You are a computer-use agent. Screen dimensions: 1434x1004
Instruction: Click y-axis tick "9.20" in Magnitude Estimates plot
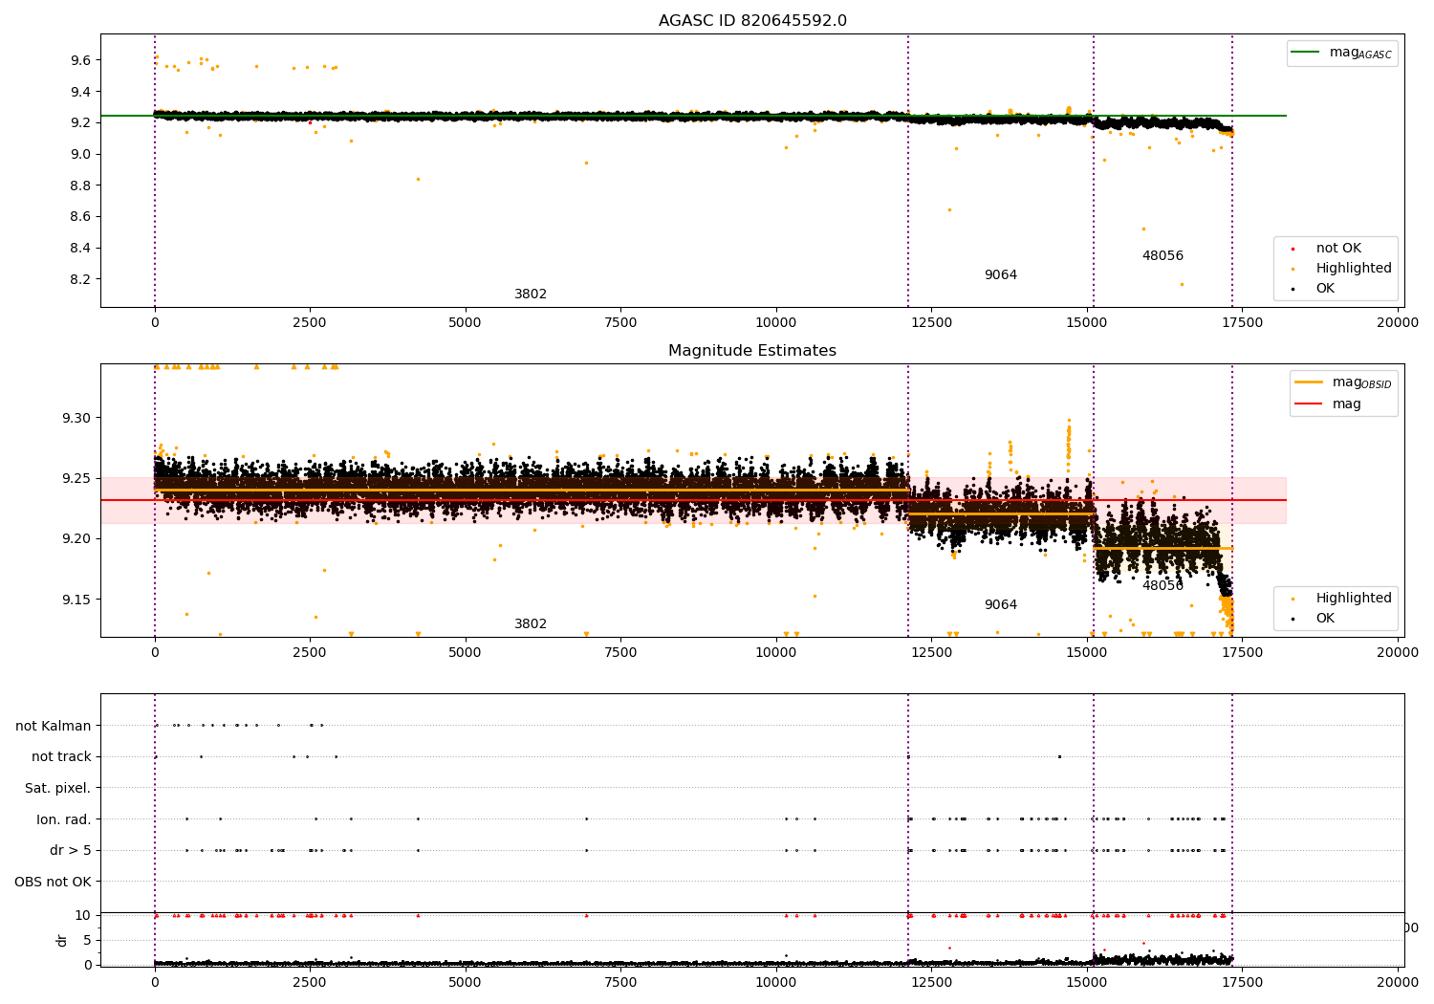pyautogui.click(x=76, y=539)
